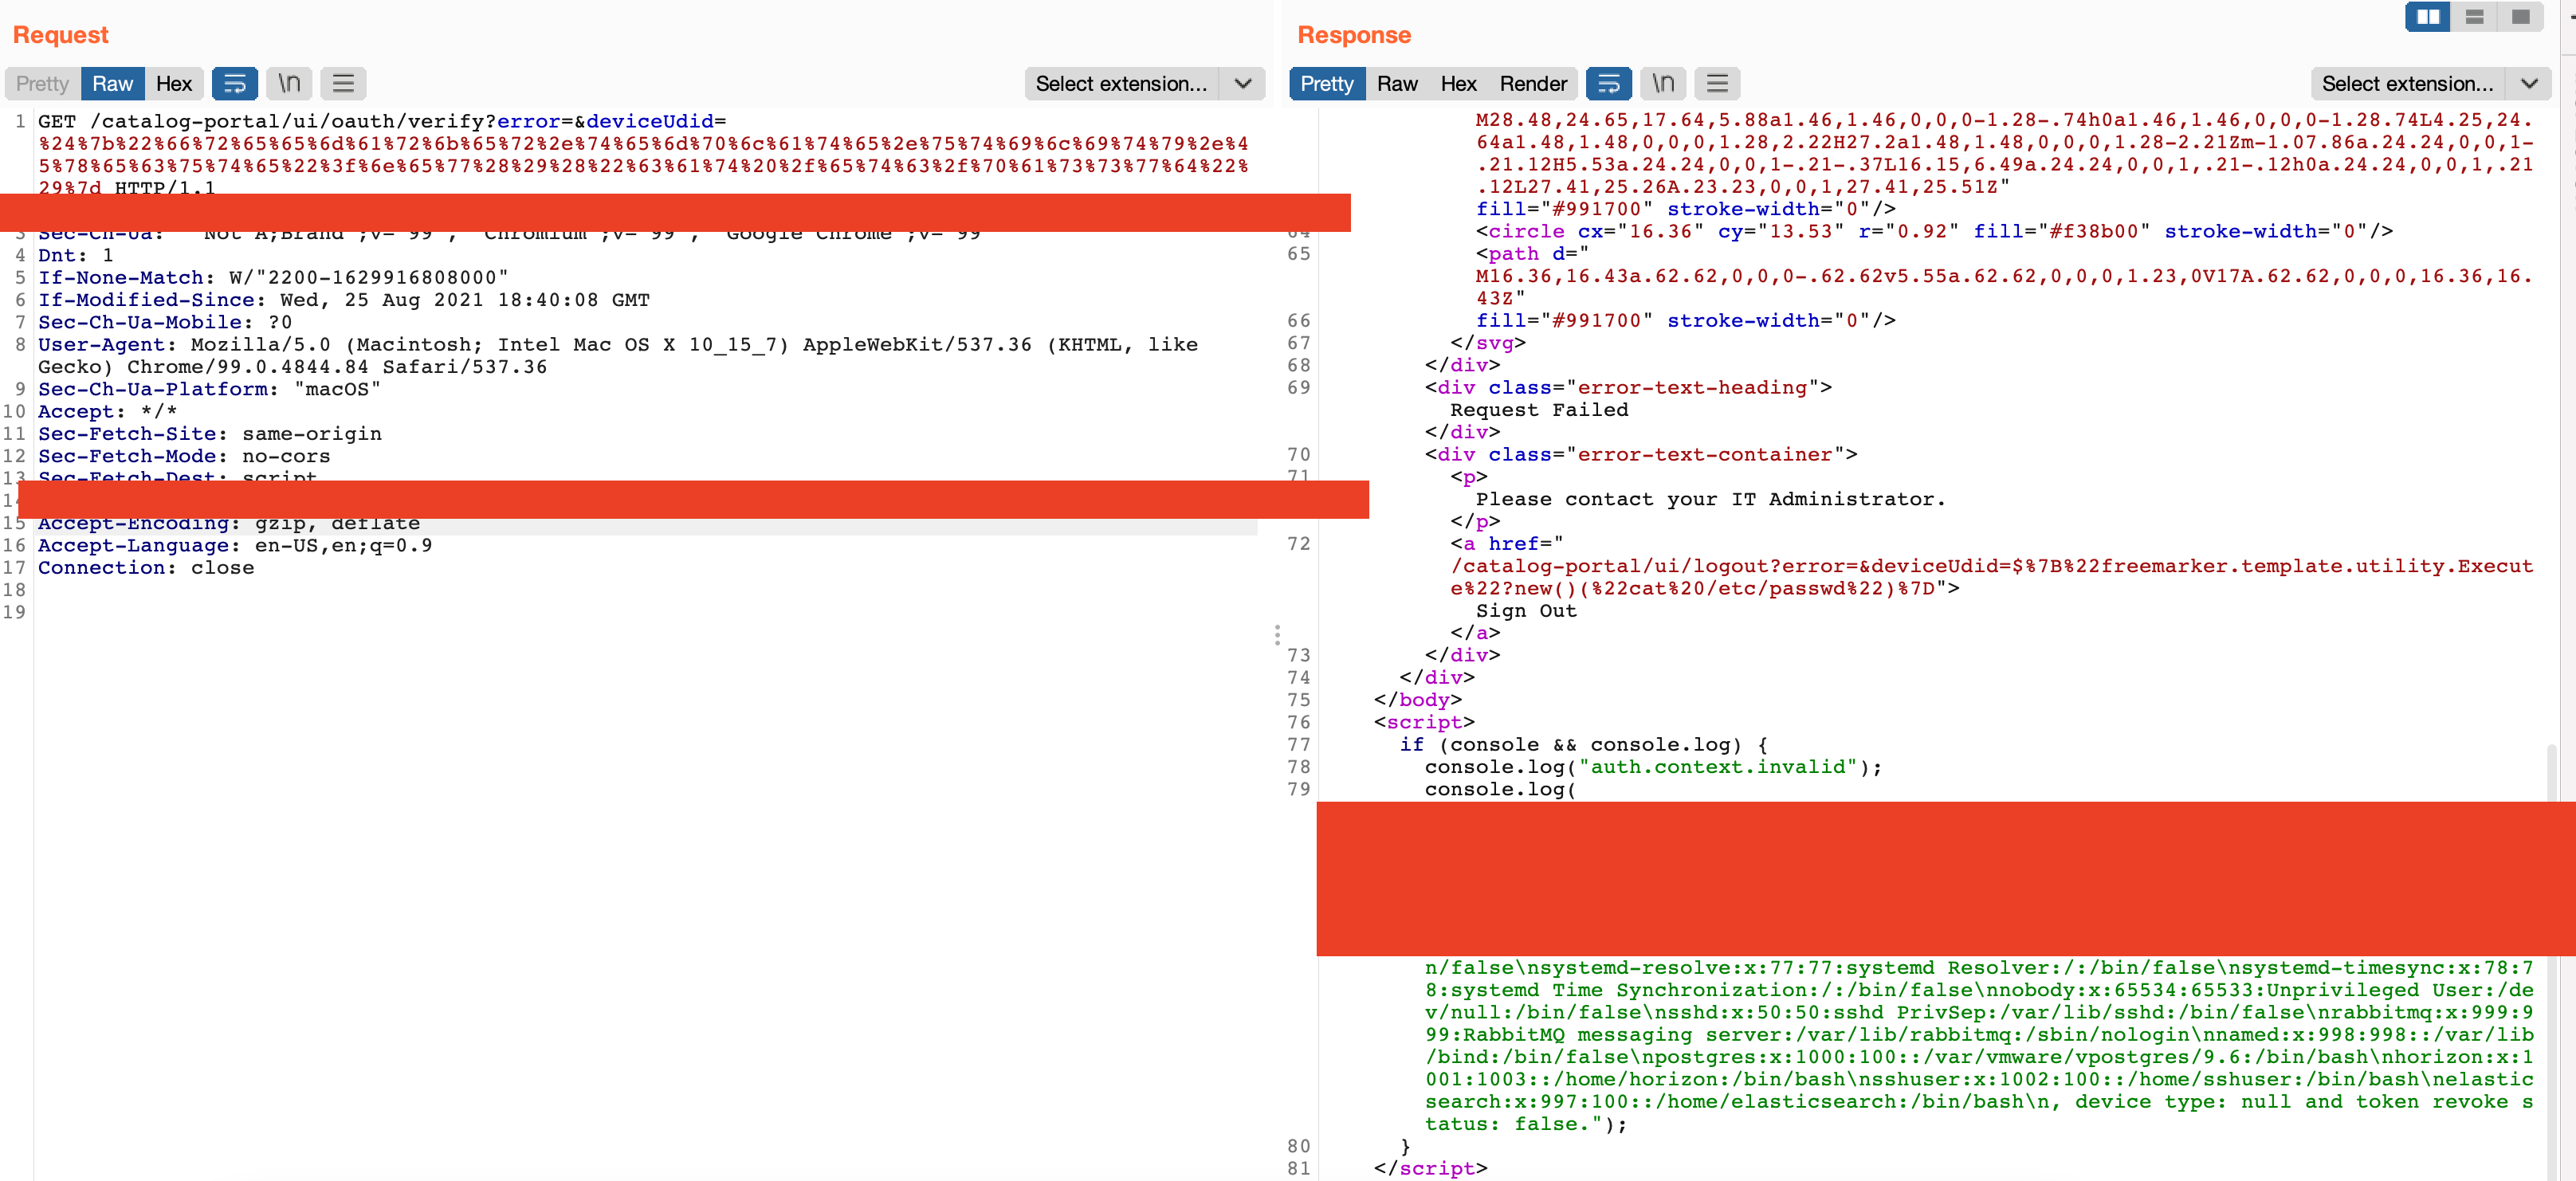The width and height of the screenshot is (2576, 1181).
Task: Click the 'Sign Out' text in the response
Action: tap(1526, 610)
